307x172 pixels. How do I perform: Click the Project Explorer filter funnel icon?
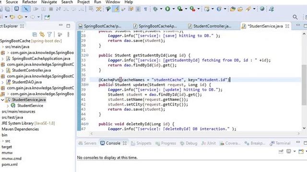[x=49, y=34]
